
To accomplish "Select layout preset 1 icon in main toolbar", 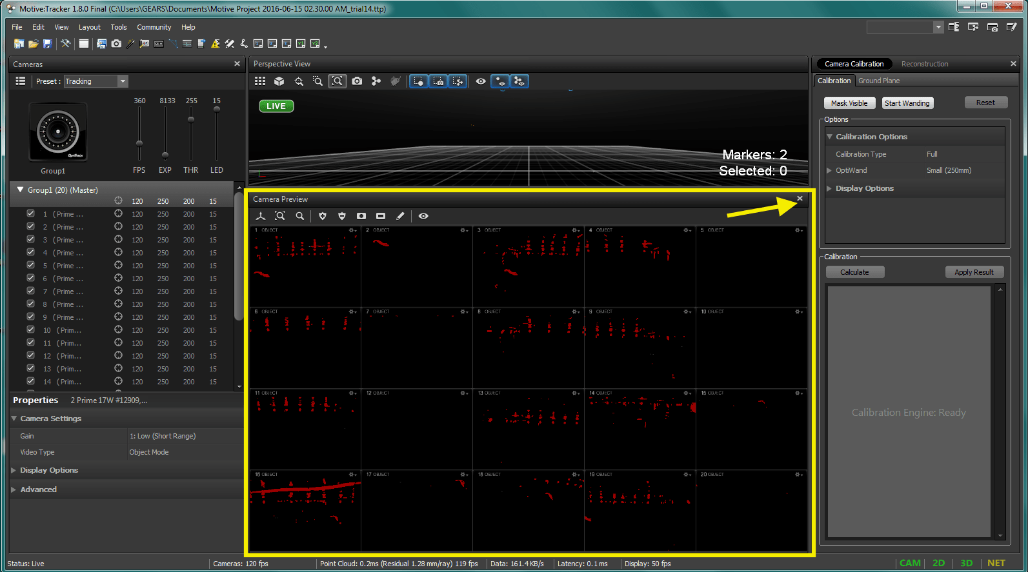I will (258, 44).
